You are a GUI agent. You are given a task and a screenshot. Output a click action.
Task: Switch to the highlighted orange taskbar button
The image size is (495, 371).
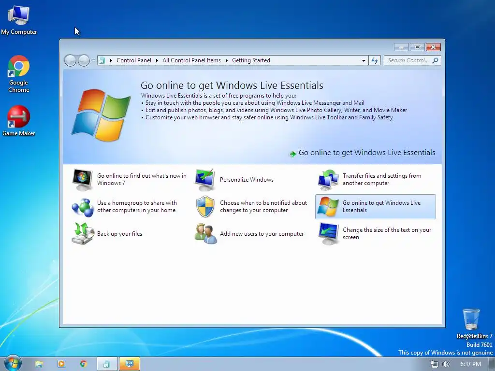(x=130, y=364)
